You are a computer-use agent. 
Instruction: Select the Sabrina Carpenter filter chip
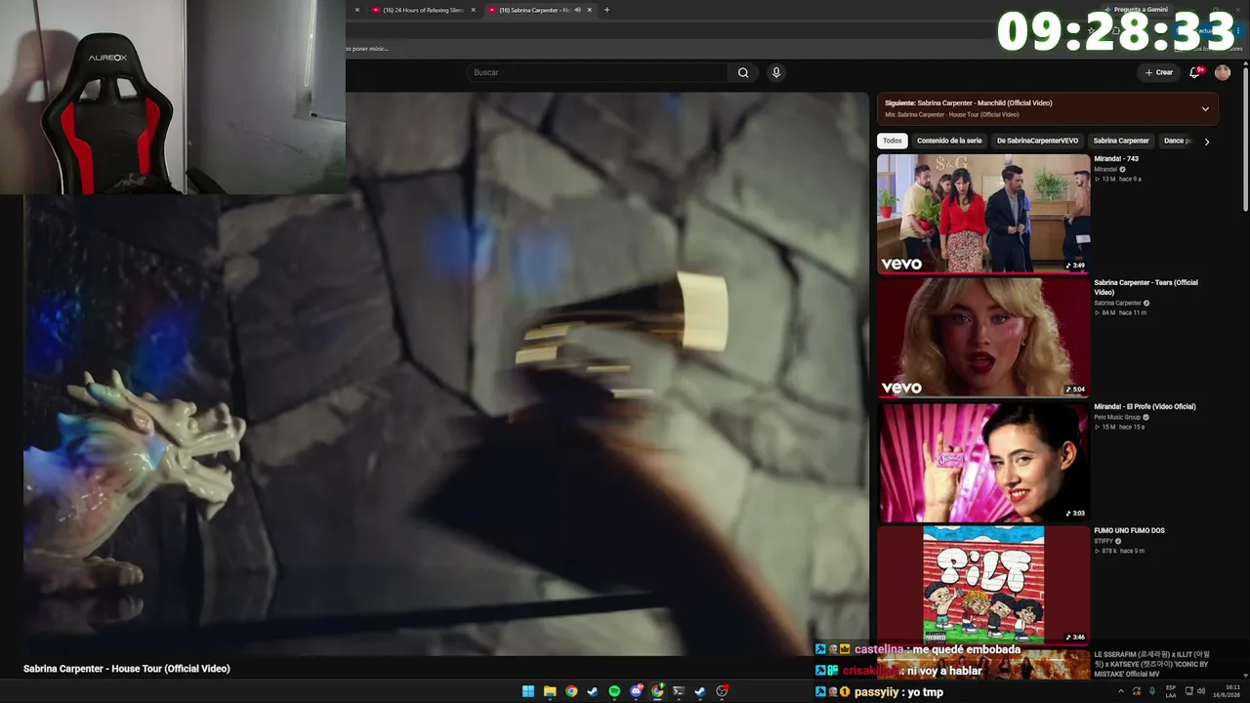tap(1121, 141)
